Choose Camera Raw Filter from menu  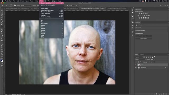[51, 3]
